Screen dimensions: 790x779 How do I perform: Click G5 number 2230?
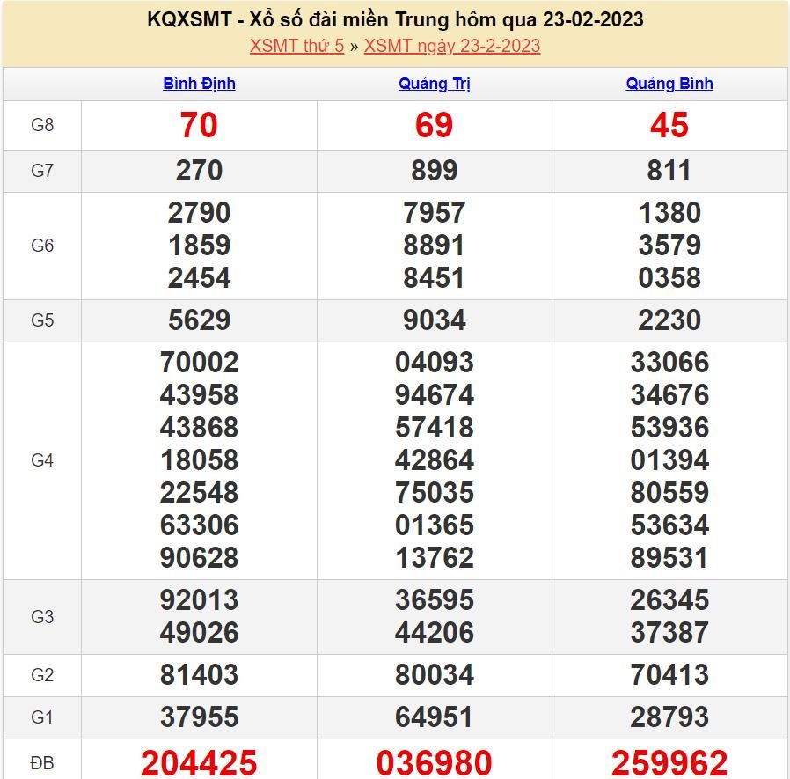point(669,320)
